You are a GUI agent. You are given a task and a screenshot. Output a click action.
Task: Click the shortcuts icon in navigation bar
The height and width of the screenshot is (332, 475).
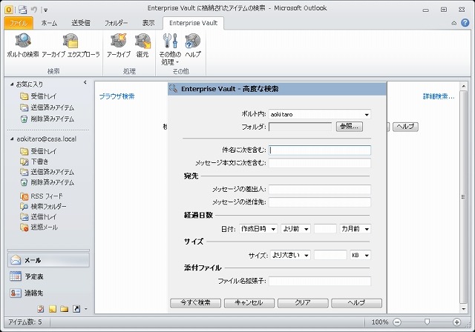click(x=76, y=309)
